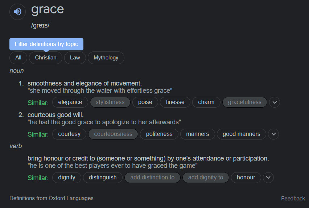Image resolution: width=309 pixels, height=208 pixels.
Task: Open the synonym charm
Action: click(206, 102)
